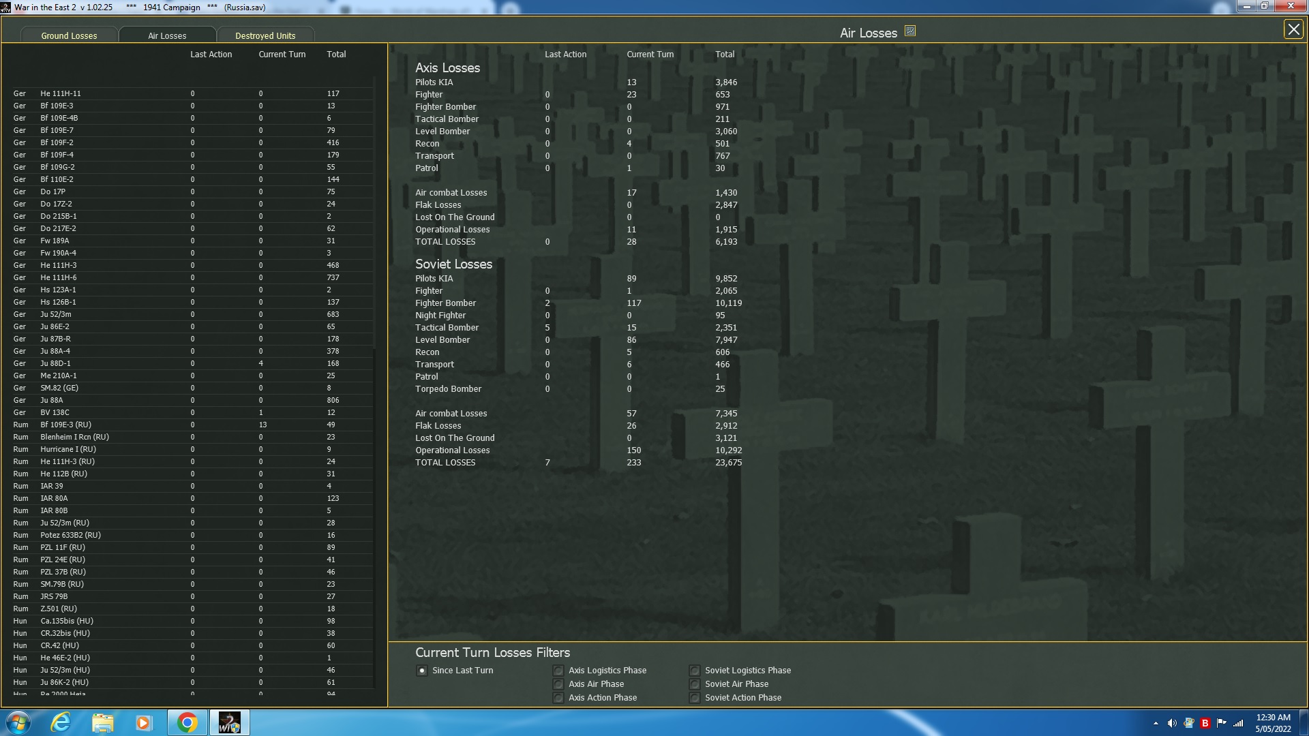Check the Soviet Action Phase filter
1309x736 pixels.
point(694,698)
